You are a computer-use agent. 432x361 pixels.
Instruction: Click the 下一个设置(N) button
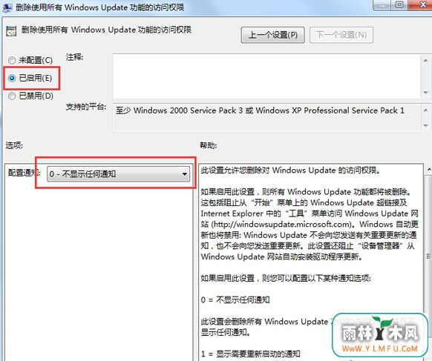[x=341, y=35]
